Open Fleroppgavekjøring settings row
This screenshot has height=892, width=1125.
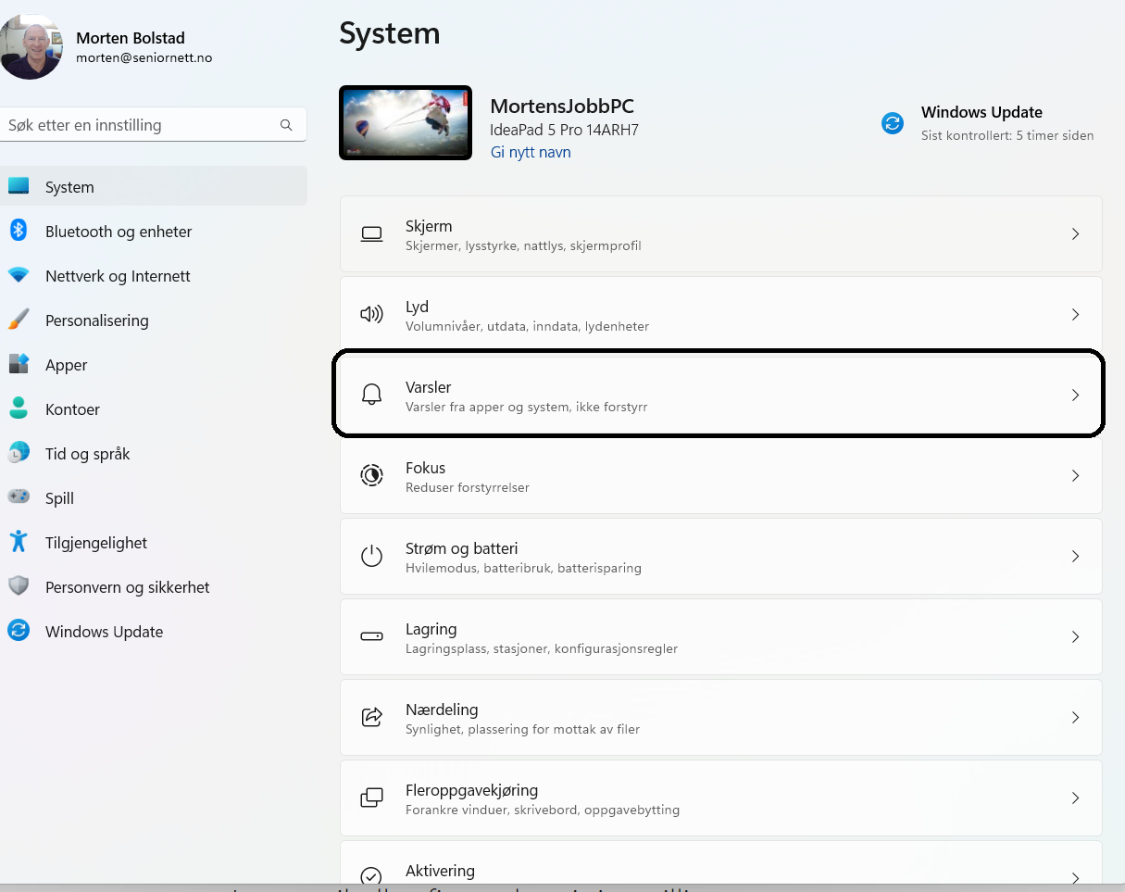[x=720, y=798]
